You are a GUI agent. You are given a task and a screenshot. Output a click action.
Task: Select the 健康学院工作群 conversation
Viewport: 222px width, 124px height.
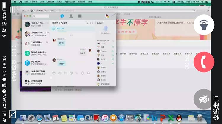pyautogui.click(x=36, y=72)
